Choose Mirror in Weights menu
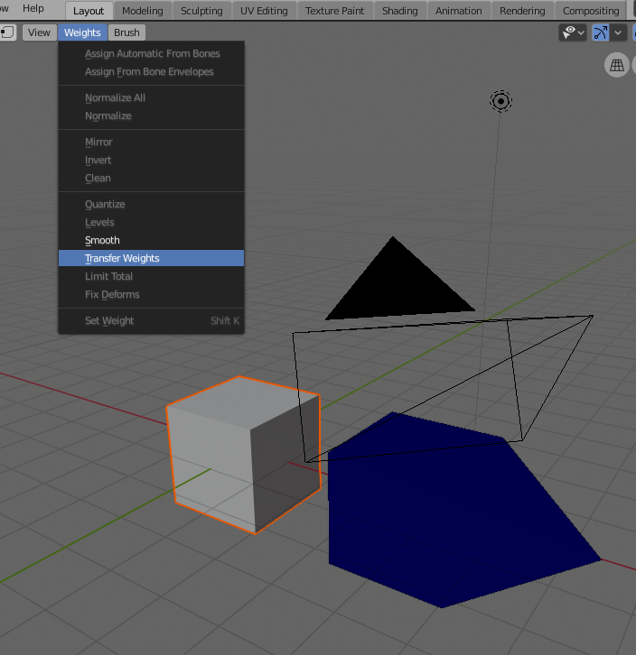Viewport: 636px width, 655px height. 152,142
